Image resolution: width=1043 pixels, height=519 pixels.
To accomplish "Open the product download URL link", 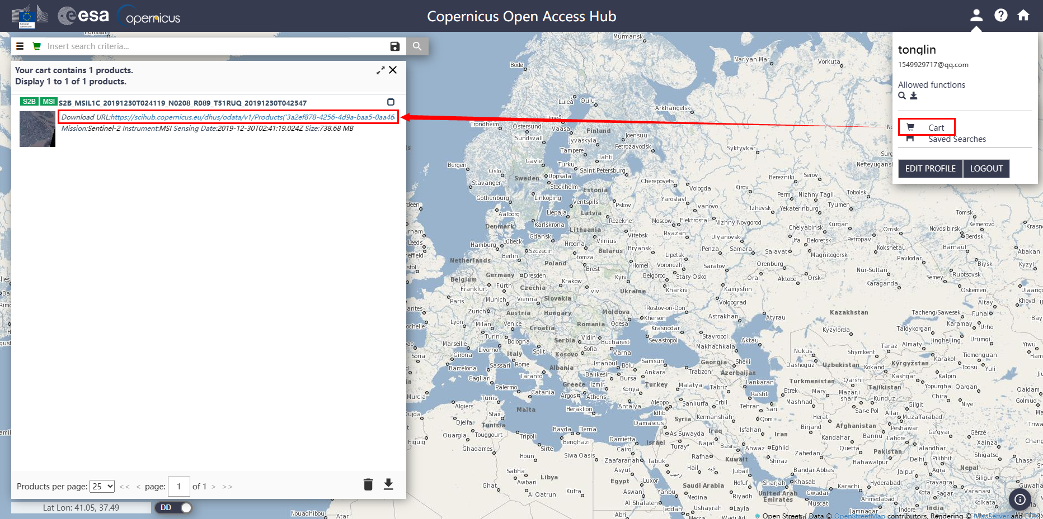I will tap(252, 117).
